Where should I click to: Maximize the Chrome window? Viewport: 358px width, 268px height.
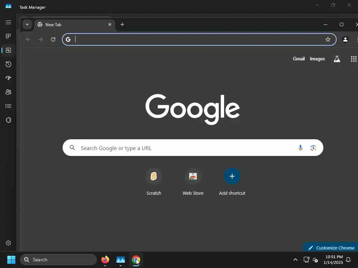coord(342,24)
